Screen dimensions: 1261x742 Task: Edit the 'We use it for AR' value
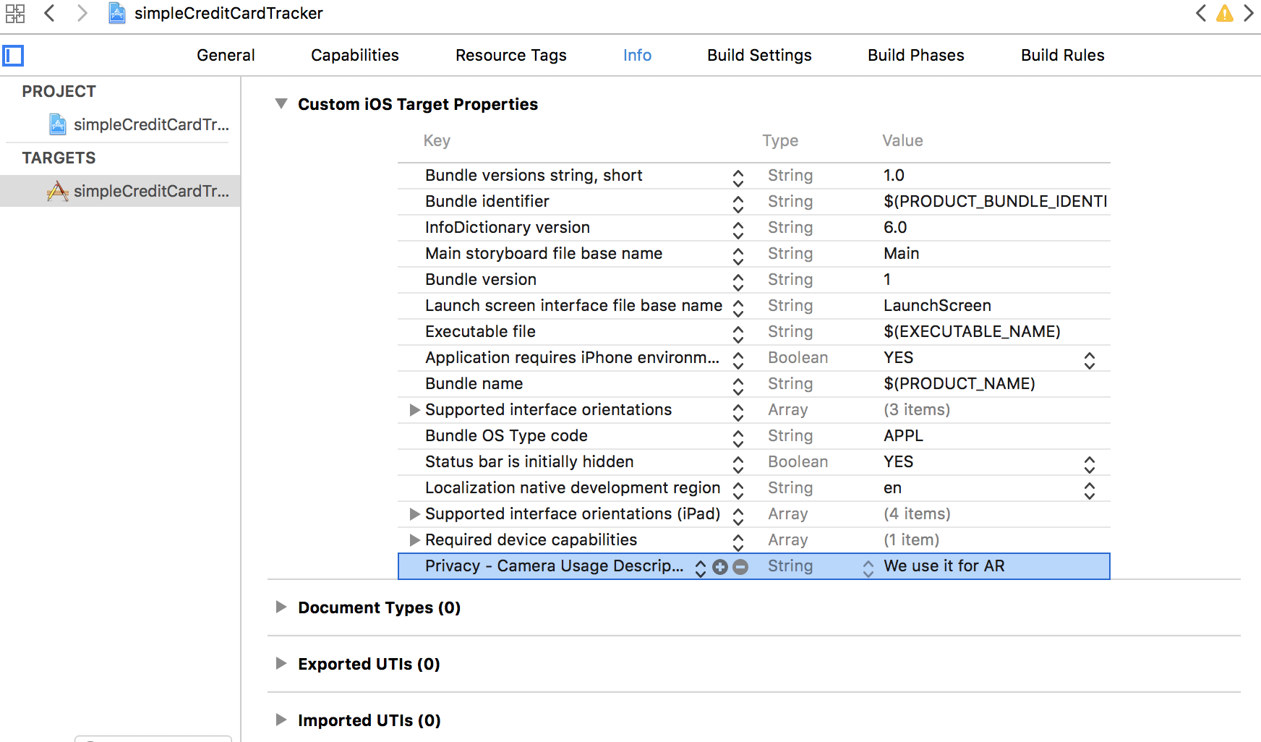944,566
